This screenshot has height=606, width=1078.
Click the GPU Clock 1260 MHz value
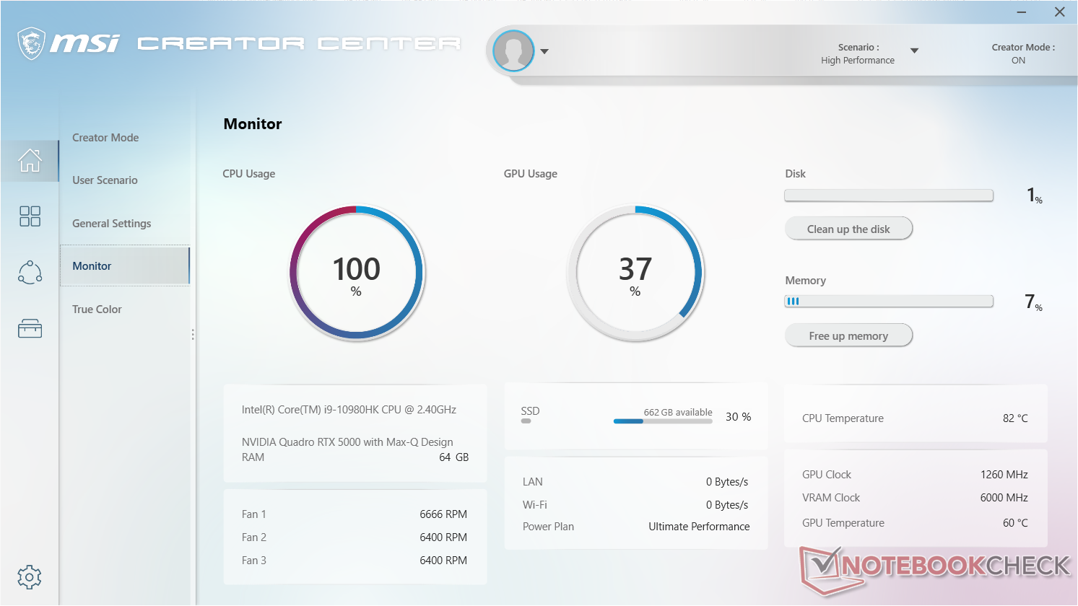[x=1004, y=475]
